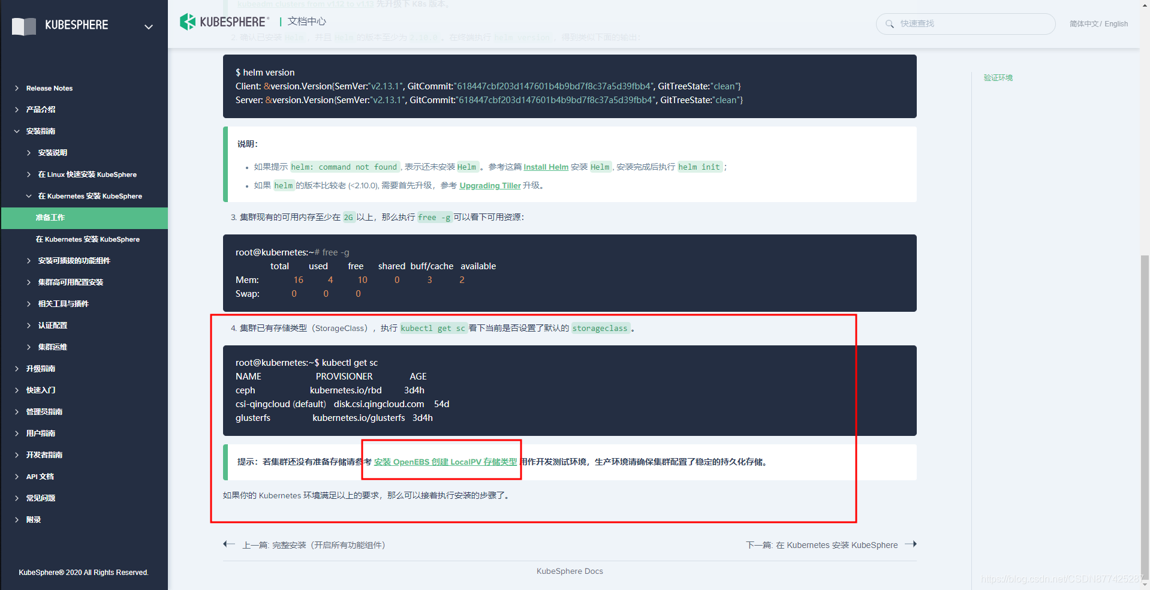Image resolution: width=1150 pixels, height=590 pixels.
Task: Open 附录 section
Action: pyautogui.click(x=34, y=520)
